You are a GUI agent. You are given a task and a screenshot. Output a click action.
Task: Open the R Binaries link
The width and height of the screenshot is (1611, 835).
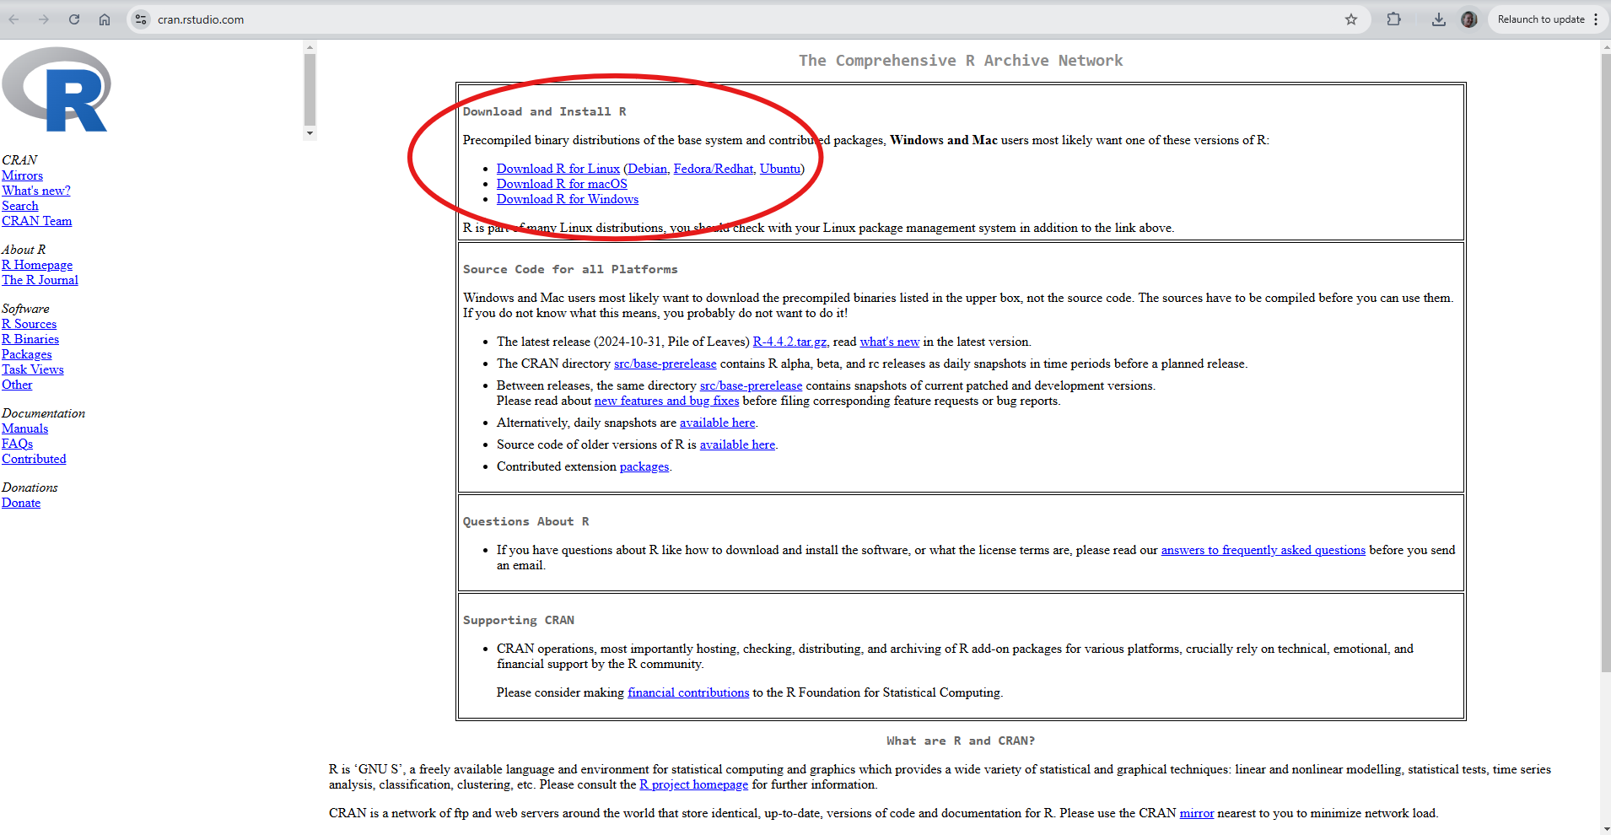point(30,339)
